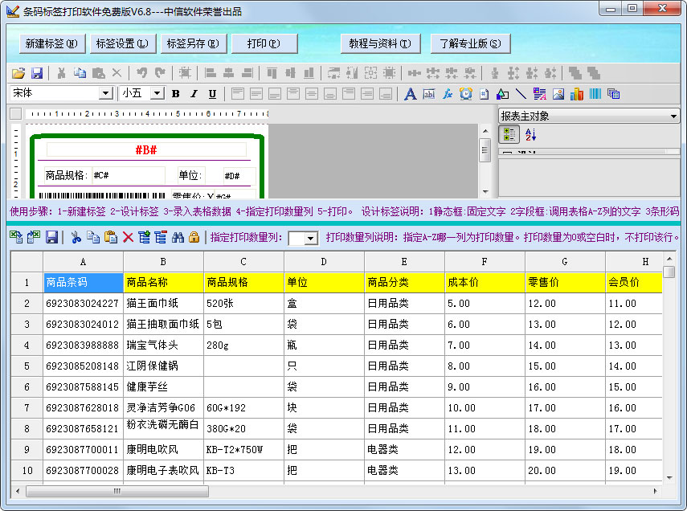687x511 pixels.
Task: Toggle categorized view in the property panel
Action: tap(509, 134)
